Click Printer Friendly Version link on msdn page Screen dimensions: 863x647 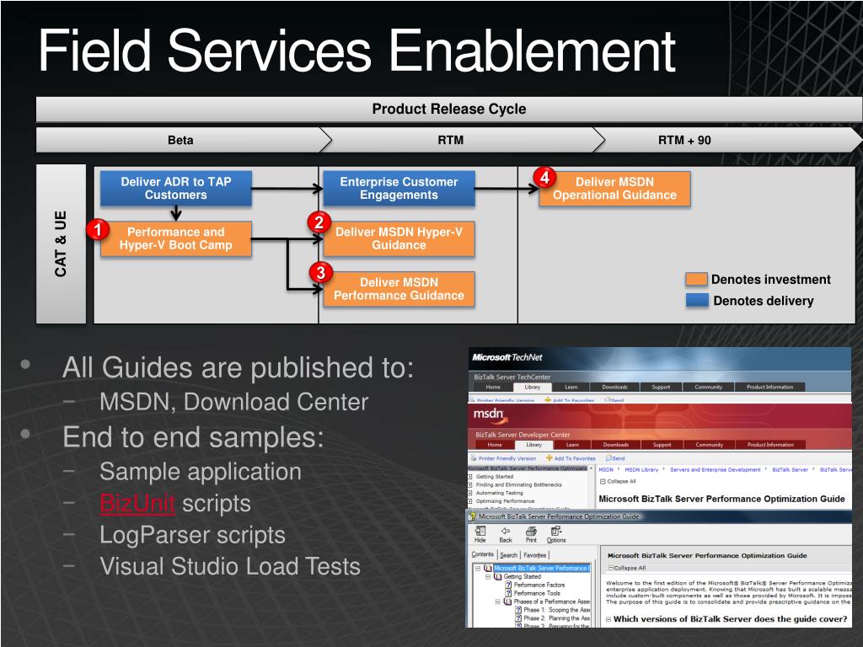click(x=507, y=457)
